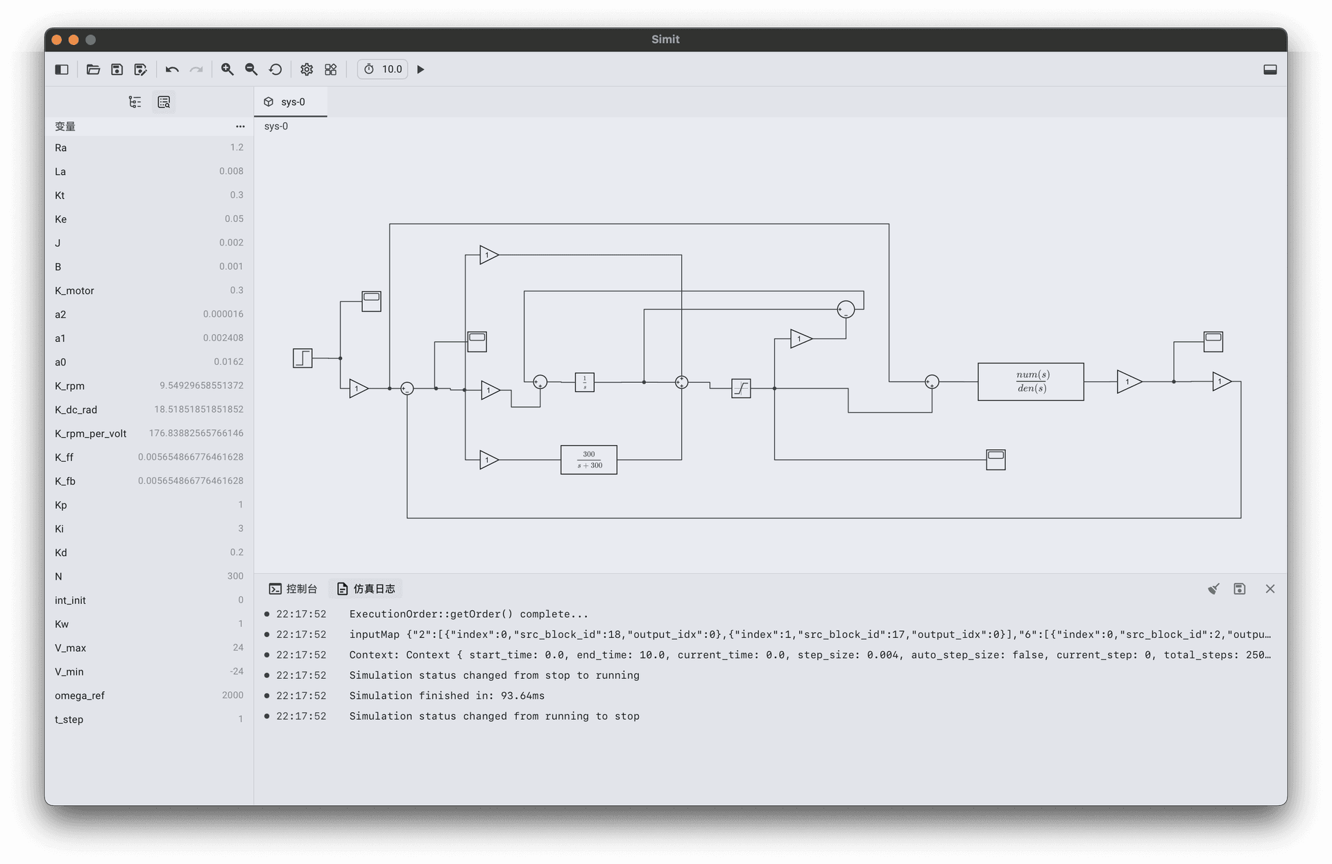Undo the last action
1332x864 pixels.
pyautogui.click(x=171, y=69)
